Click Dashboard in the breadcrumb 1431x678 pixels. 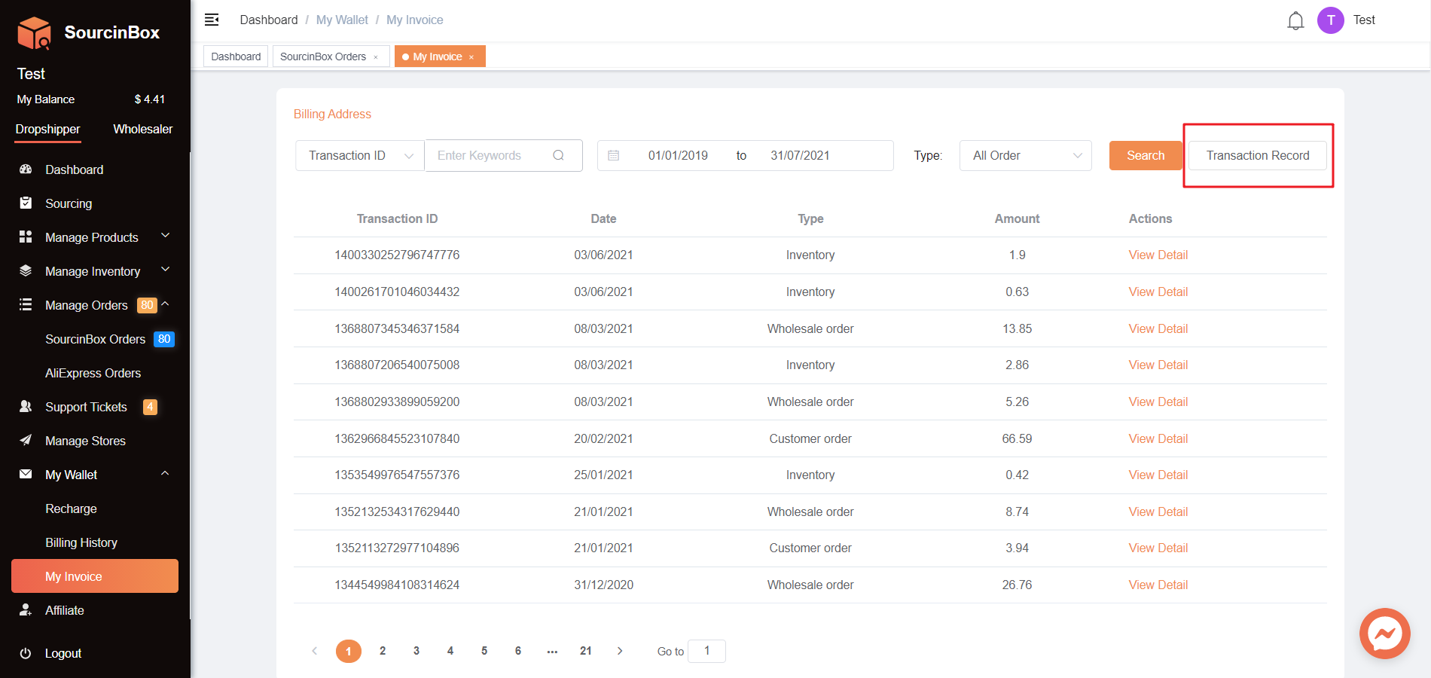(x=269, y=20)
